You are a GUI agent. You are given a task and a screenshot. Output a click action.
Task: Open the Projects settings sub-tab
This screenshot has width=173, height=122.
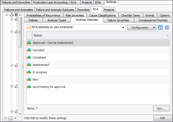pyautogui.click(x=109, y=10)
